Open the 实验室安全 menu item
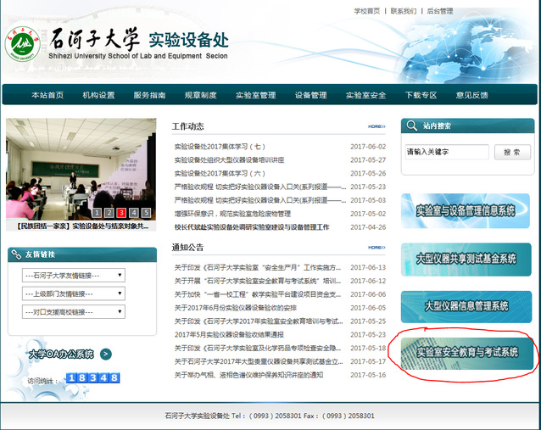Screen dimensions: 541x430 tap(366, 95)
